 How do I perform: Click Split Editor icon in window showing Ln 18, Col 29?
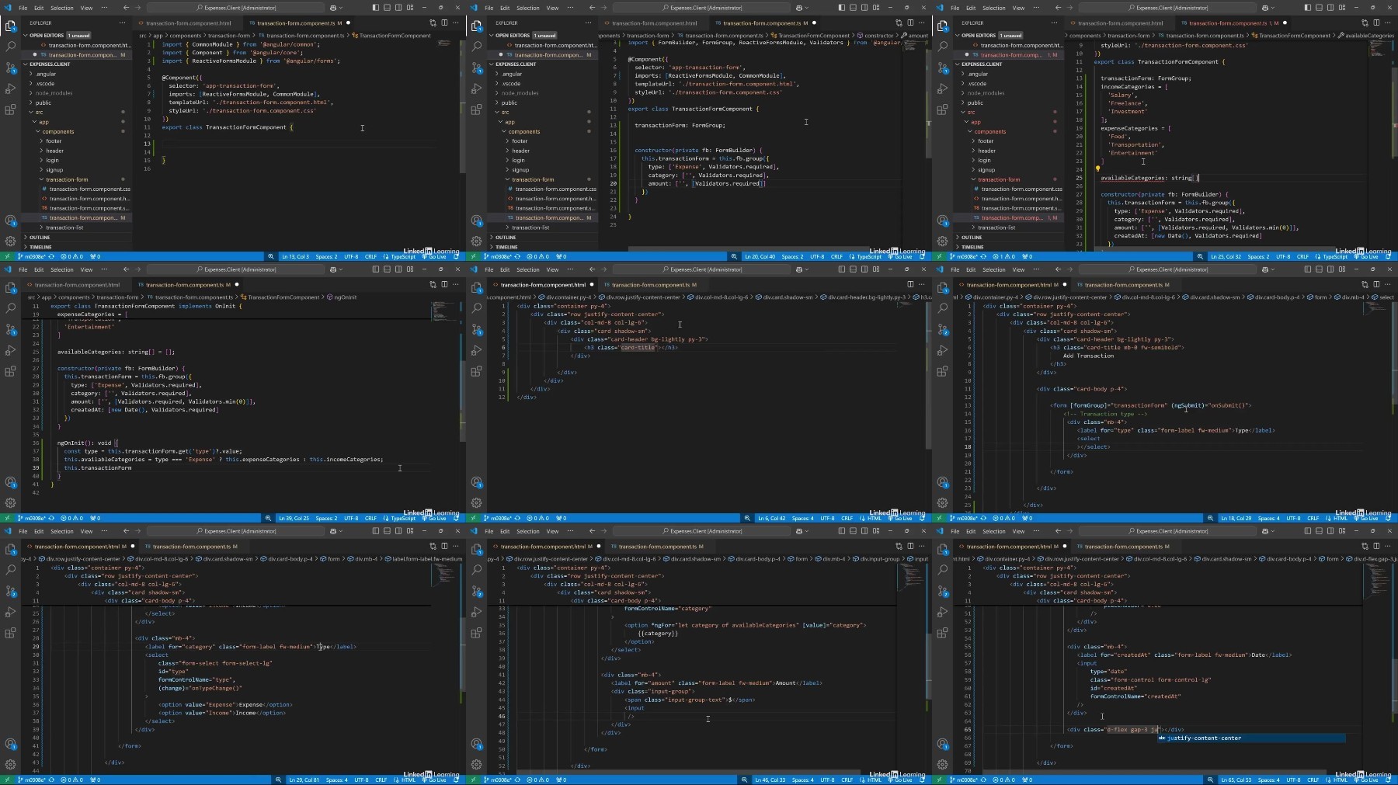coord(1376,284)
